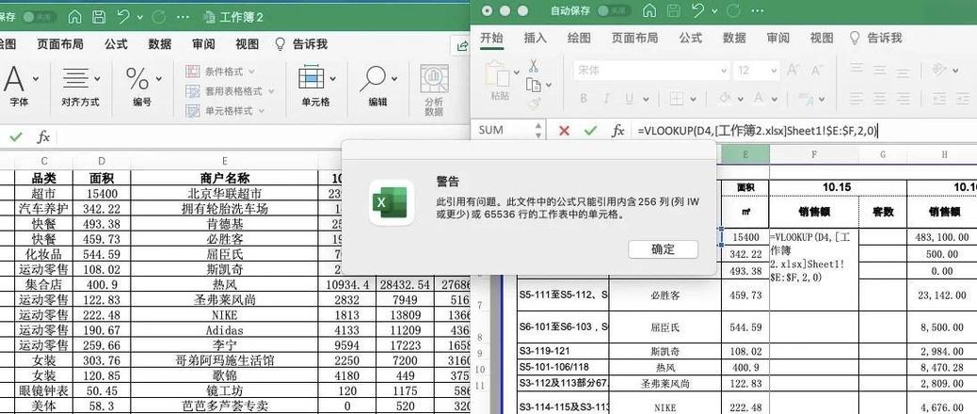Click the format painter brush icon
Viewport: 977px width, 414px height.
click(x=534, y=103)
